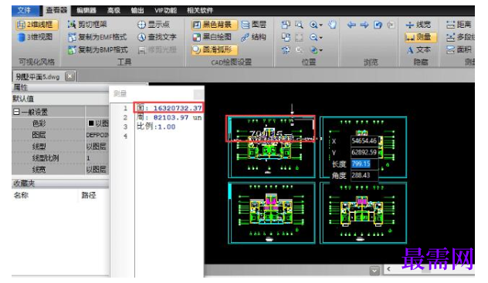Click the 比例:1.00 scale line

(x=156, y=126)
